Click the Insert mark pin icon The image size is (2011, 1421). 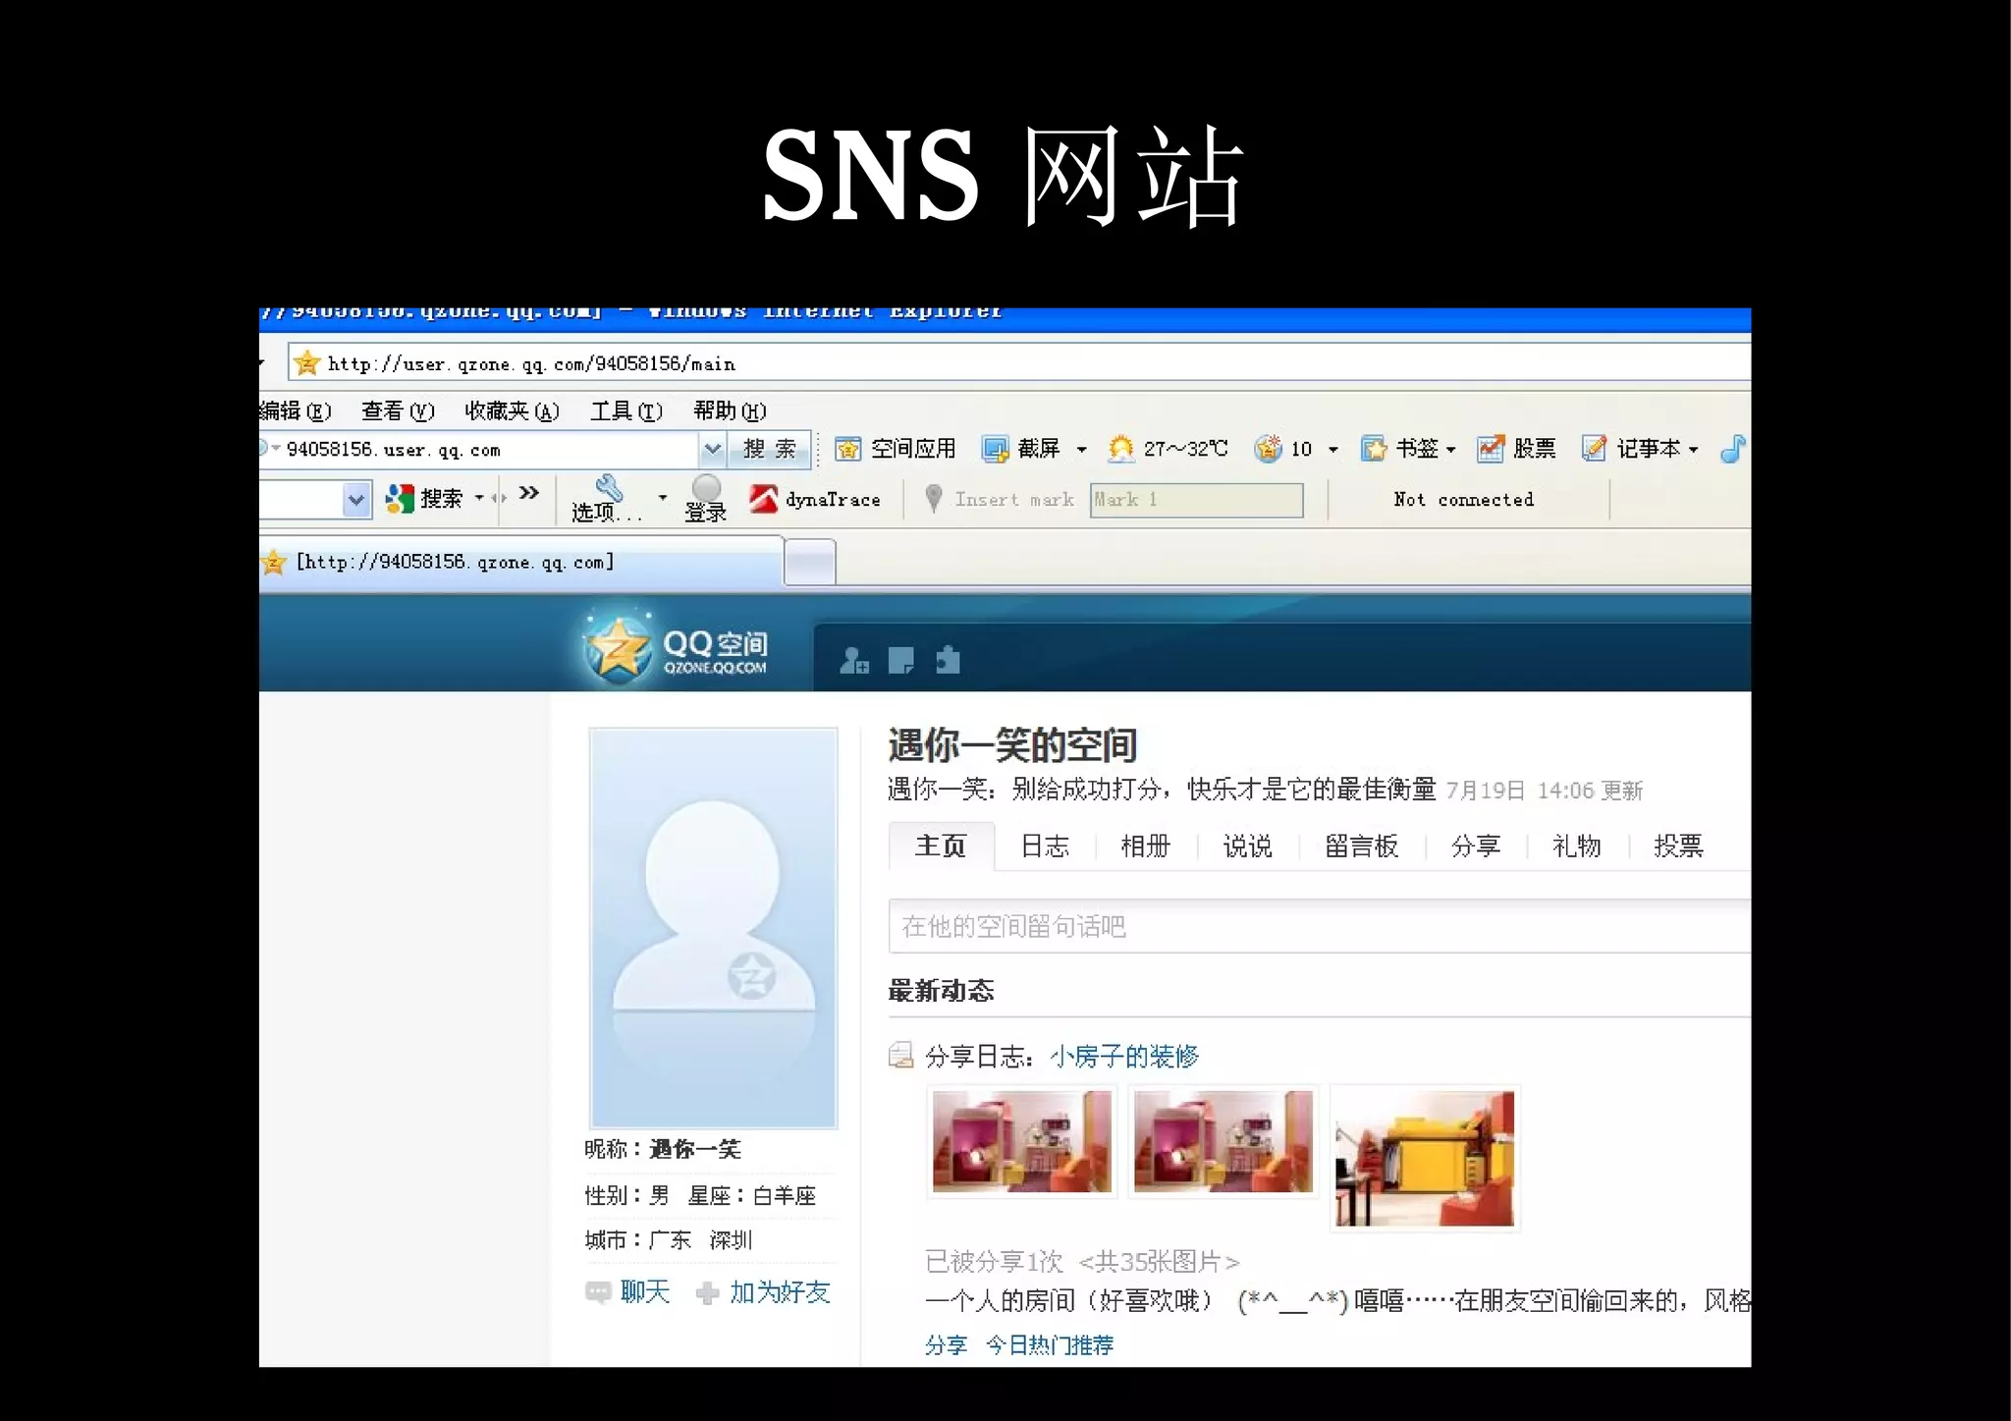(x=934, y=498)
